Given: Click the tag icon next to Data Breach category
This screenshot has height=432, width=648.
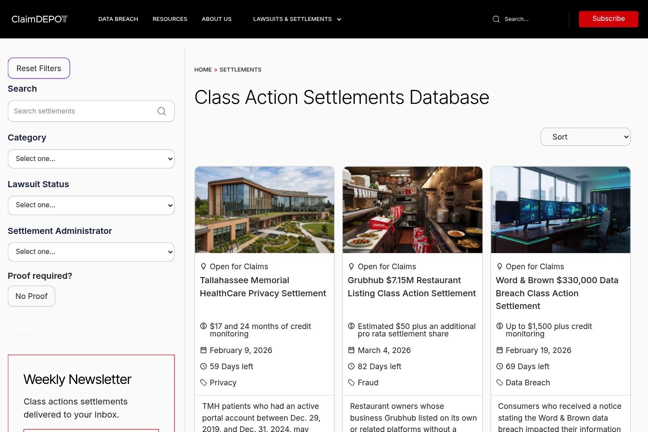Looking at the screenshot, I should click(500, 382).
